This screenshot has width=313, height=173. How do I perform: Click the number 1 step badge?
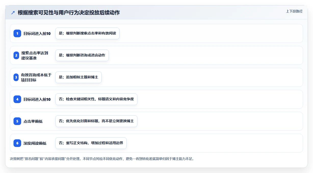(17, 33)
